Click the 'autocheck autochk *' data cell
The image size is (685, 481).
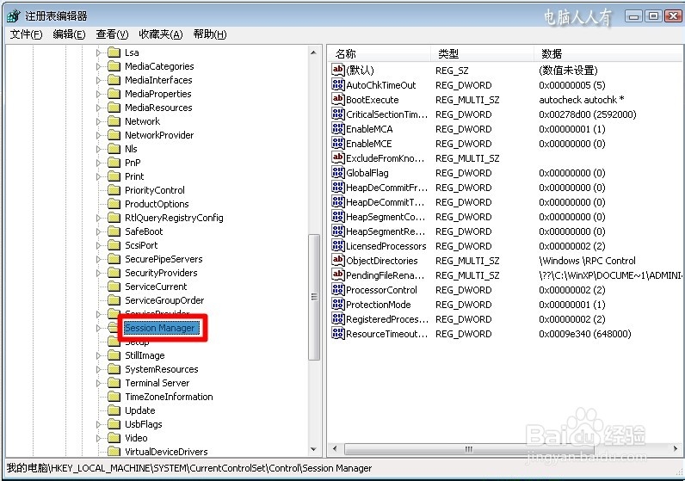pyautogui.click(x=582, y=100)
